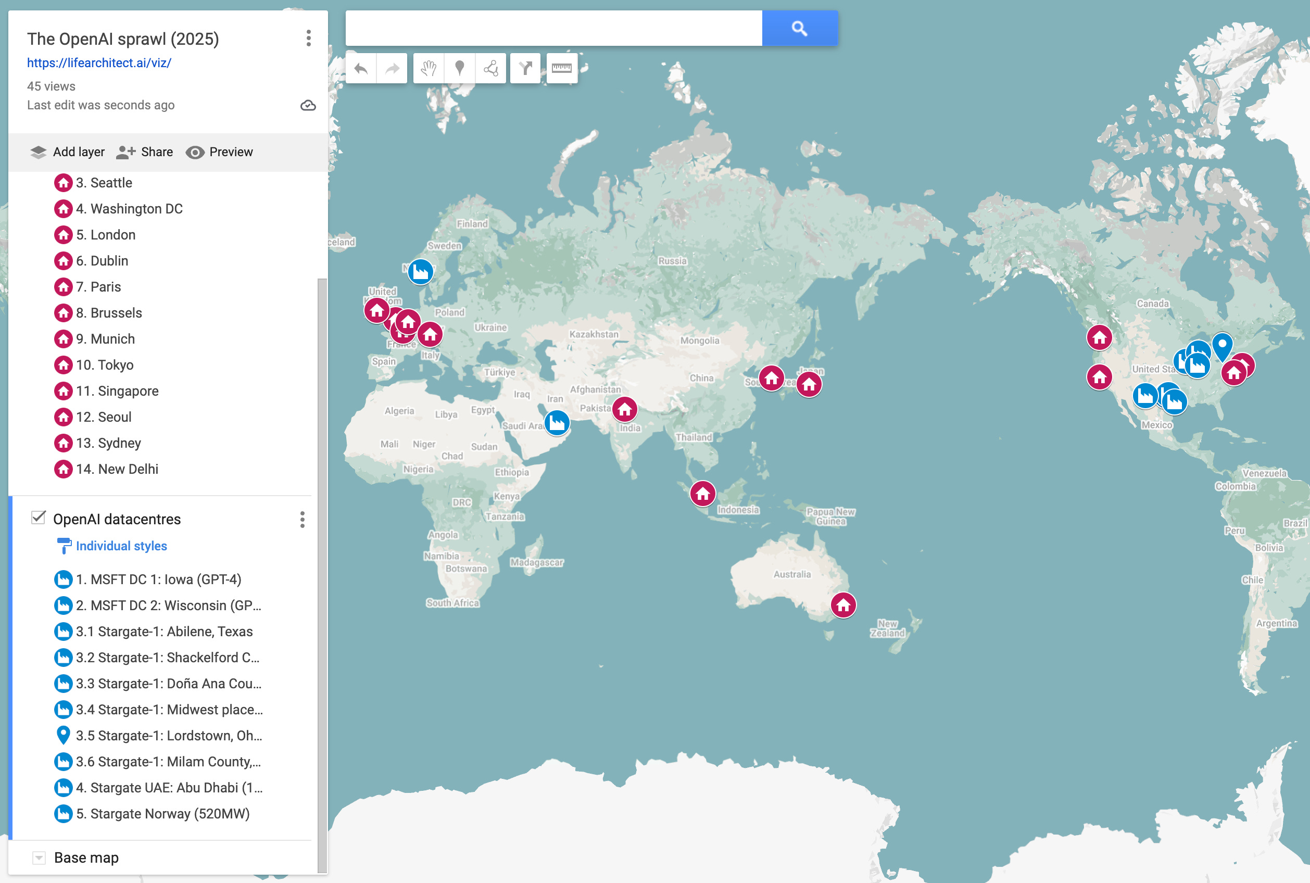
Task: Click the cloud saved status icon
Action: click(x=308, y=105)
